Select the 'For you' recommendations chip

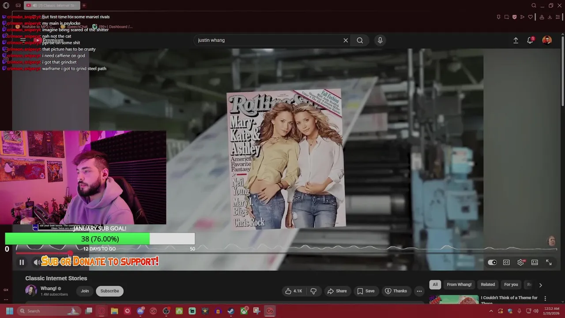tap(511, 284)
